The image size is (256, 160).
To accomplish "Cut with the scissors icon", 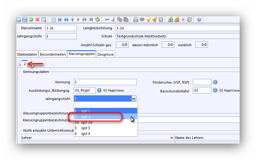I will [113, 19].
